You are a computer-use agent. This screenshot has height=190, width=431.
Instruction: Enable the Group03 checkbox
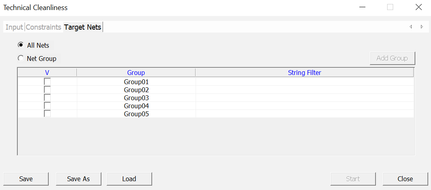pyautogui.click(x=47, y=98)
